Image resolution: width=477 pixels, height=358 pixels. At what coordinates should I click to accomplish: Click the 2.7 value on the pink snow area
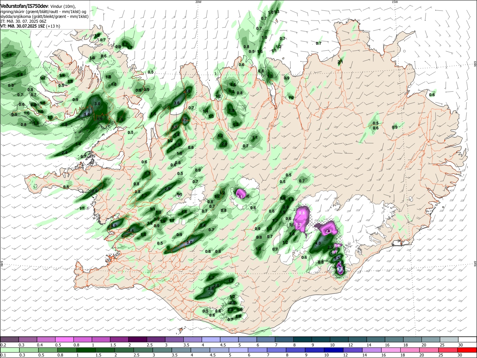(x=329, y=232)
